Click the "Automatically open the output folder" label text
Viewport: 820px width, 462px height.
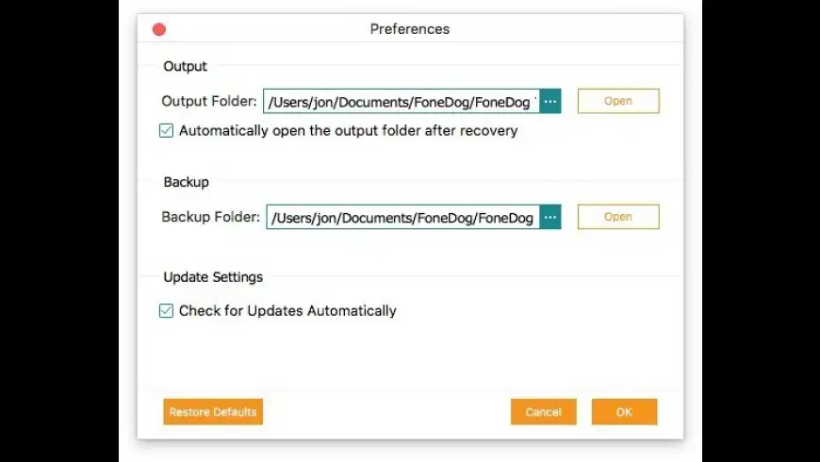tap(348, 131)
